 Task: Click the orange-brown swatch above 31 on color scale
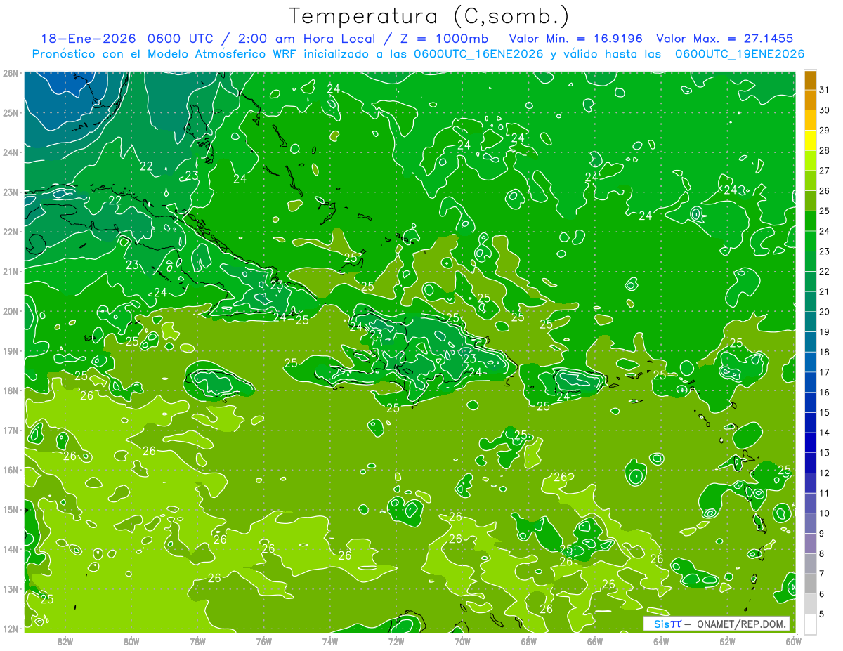810,80
